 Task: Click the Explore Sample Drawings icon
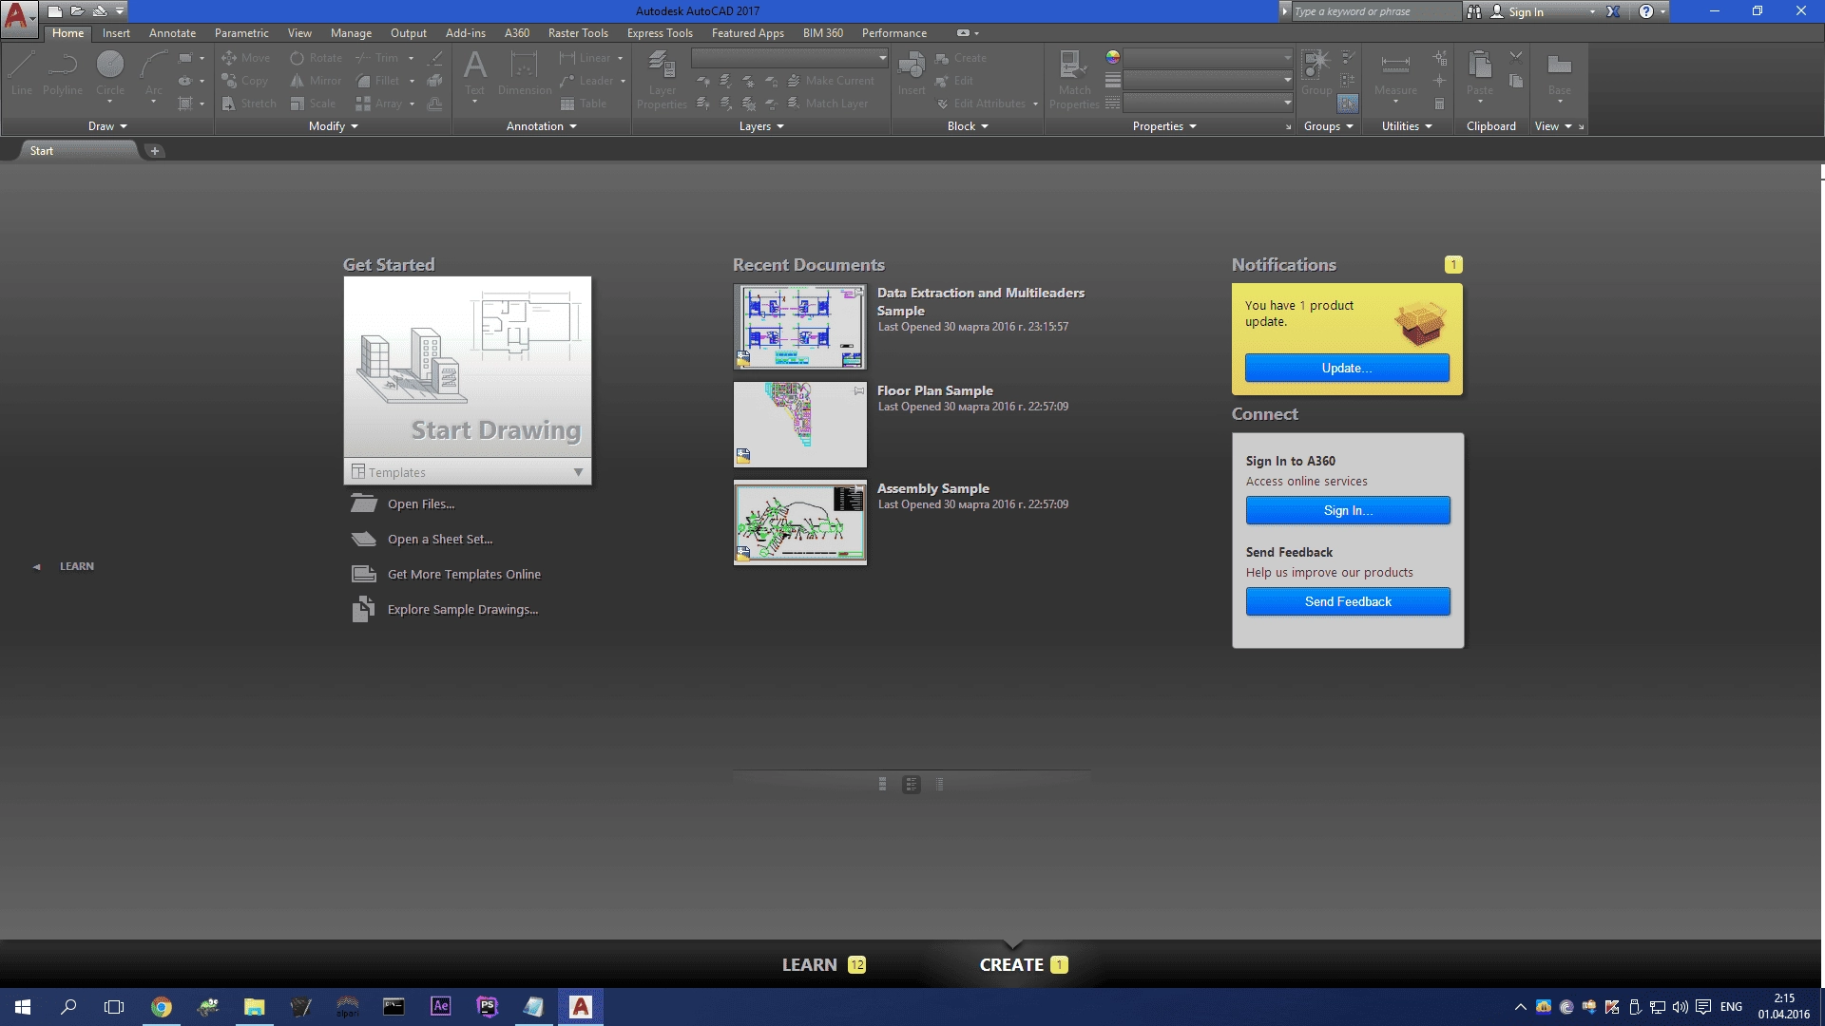click(363, 609)
